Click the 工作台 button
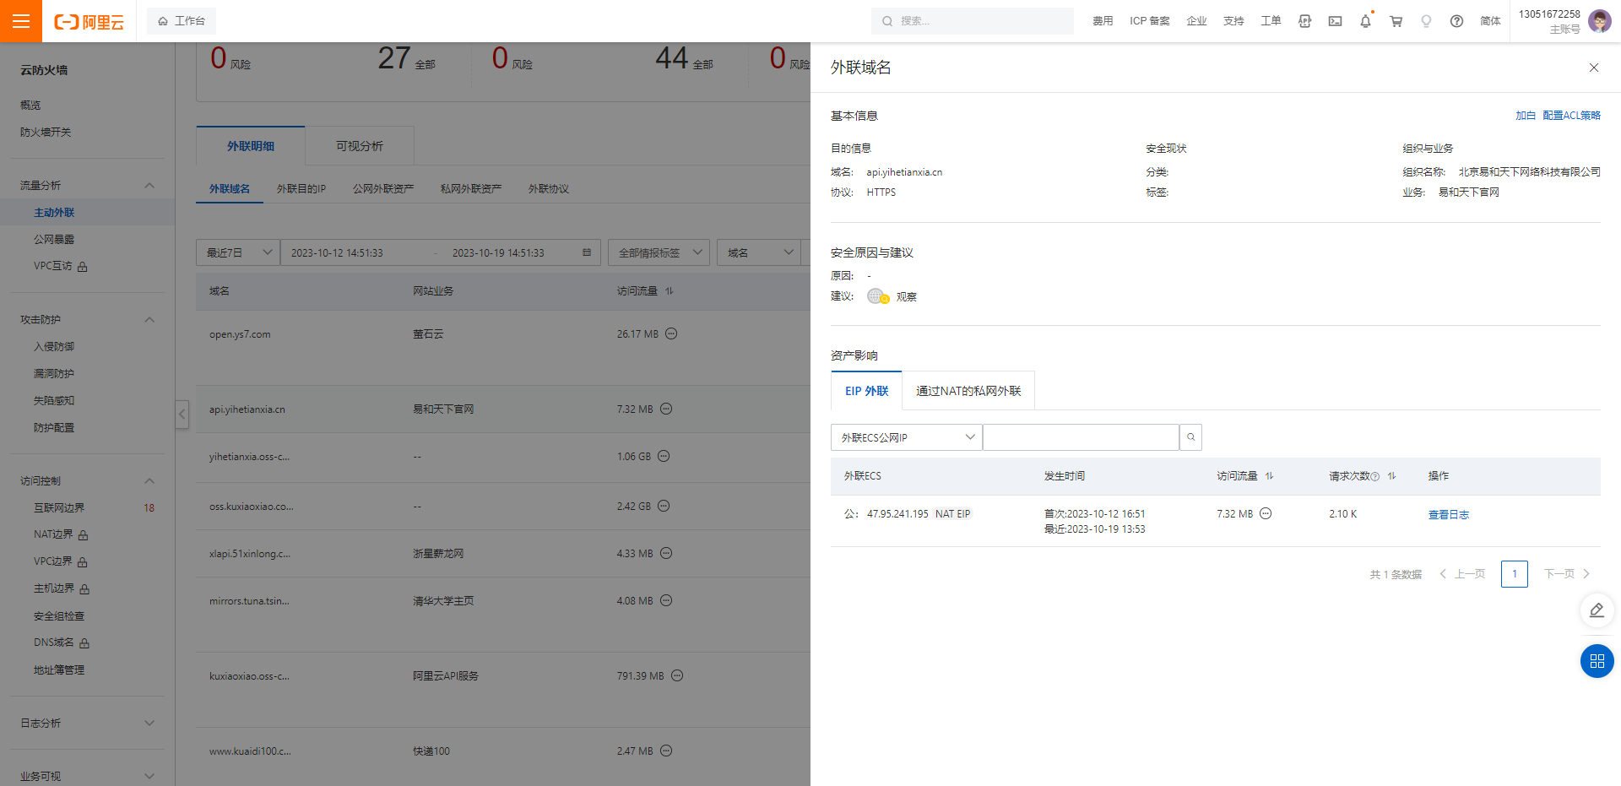The width and height of the screenshot is (1621, 786). pos(182,21)
